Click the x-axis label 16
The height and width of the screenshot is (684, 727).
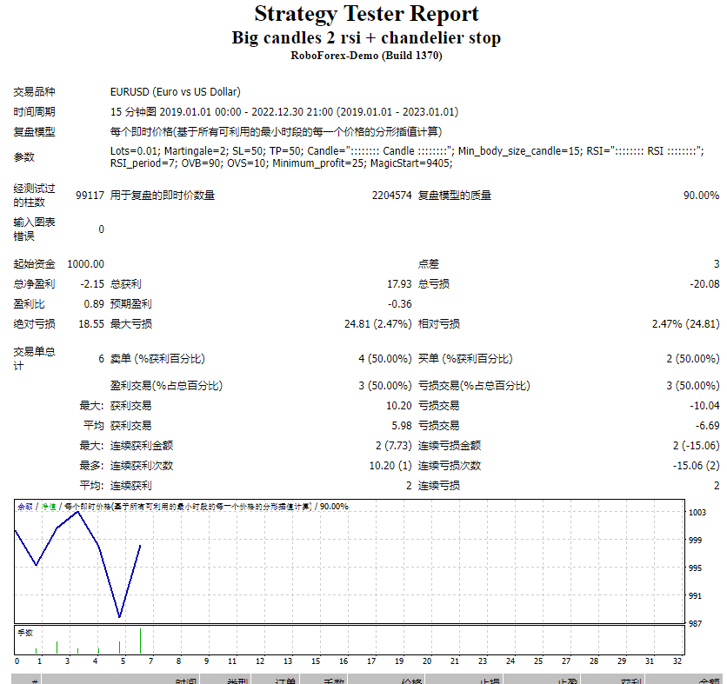point(343,661)
